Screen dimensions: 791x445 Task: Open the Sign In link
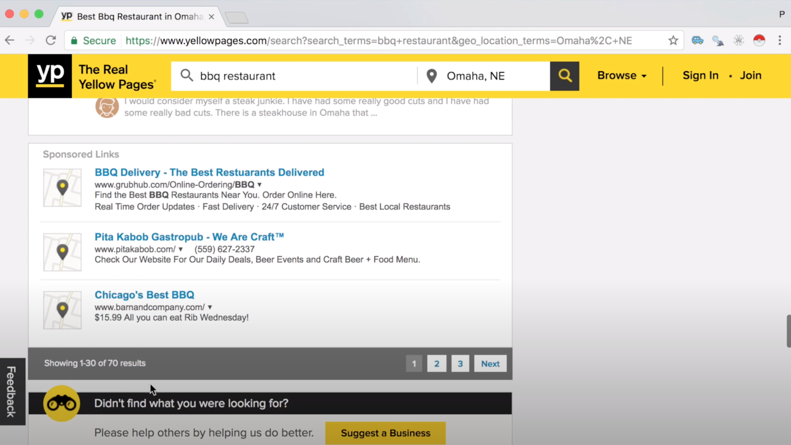click(701, 76)
